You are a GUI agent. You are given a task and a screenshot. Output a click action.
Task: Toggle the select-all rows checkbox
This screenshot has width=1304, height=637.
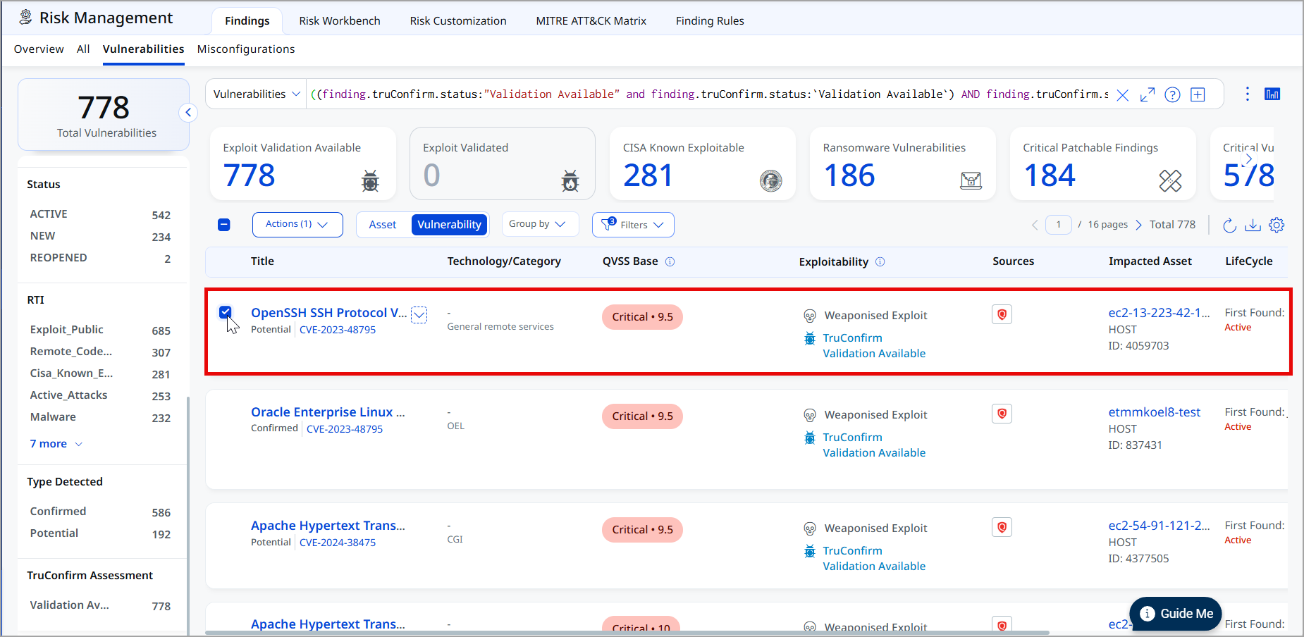click(224, 225)
